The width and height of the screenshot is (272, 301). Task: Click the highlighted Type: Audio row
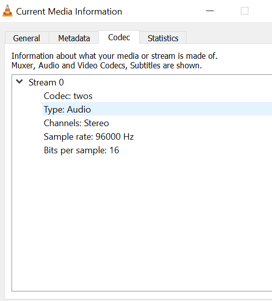click(157, 109)
